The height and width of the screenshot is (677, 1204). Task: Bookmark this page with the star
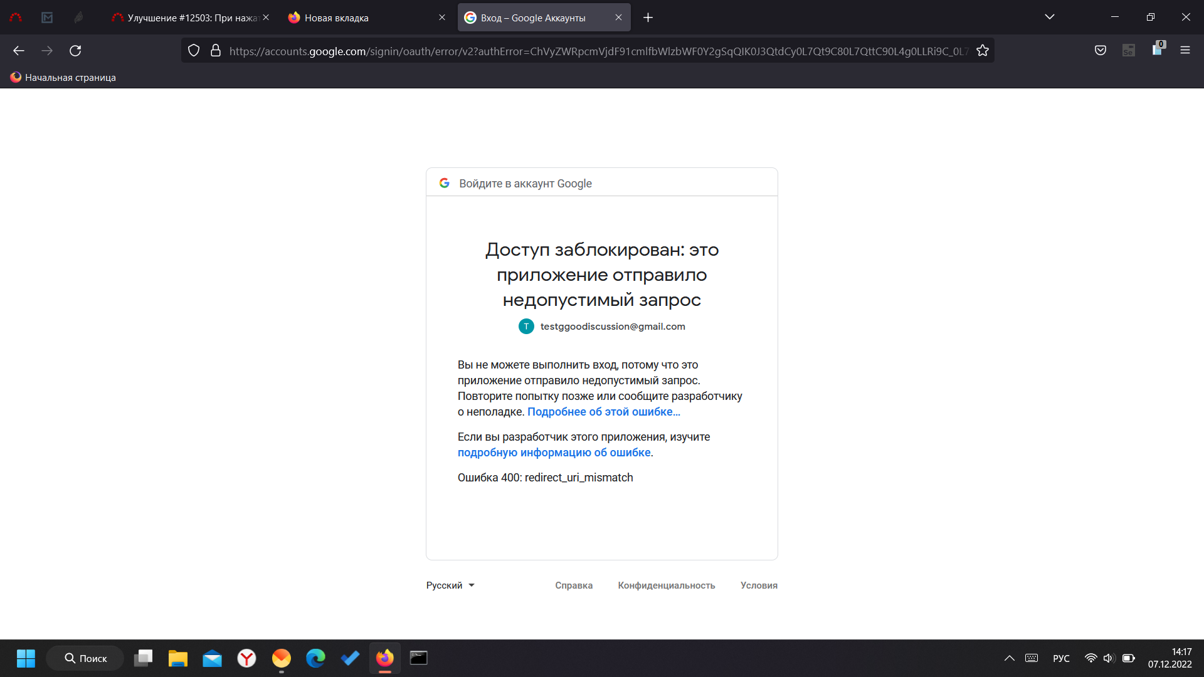tap(983, 51)
